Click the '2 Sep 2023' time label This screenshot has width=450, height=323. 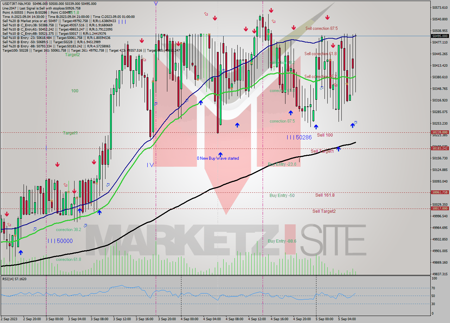[x=9, y=319]
